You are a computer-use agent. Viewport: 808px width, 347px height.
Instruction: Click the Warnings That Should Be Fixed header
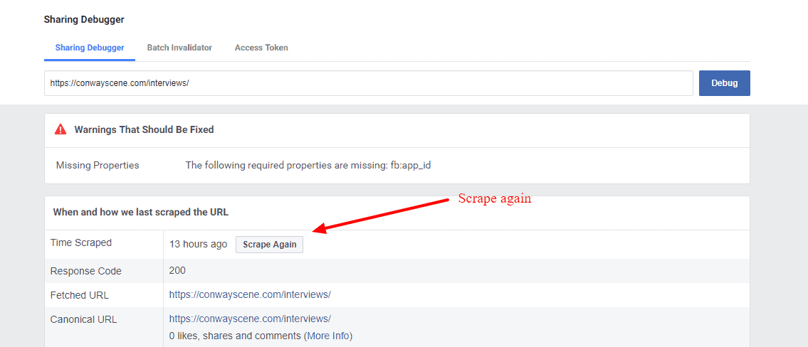(144, 130)
